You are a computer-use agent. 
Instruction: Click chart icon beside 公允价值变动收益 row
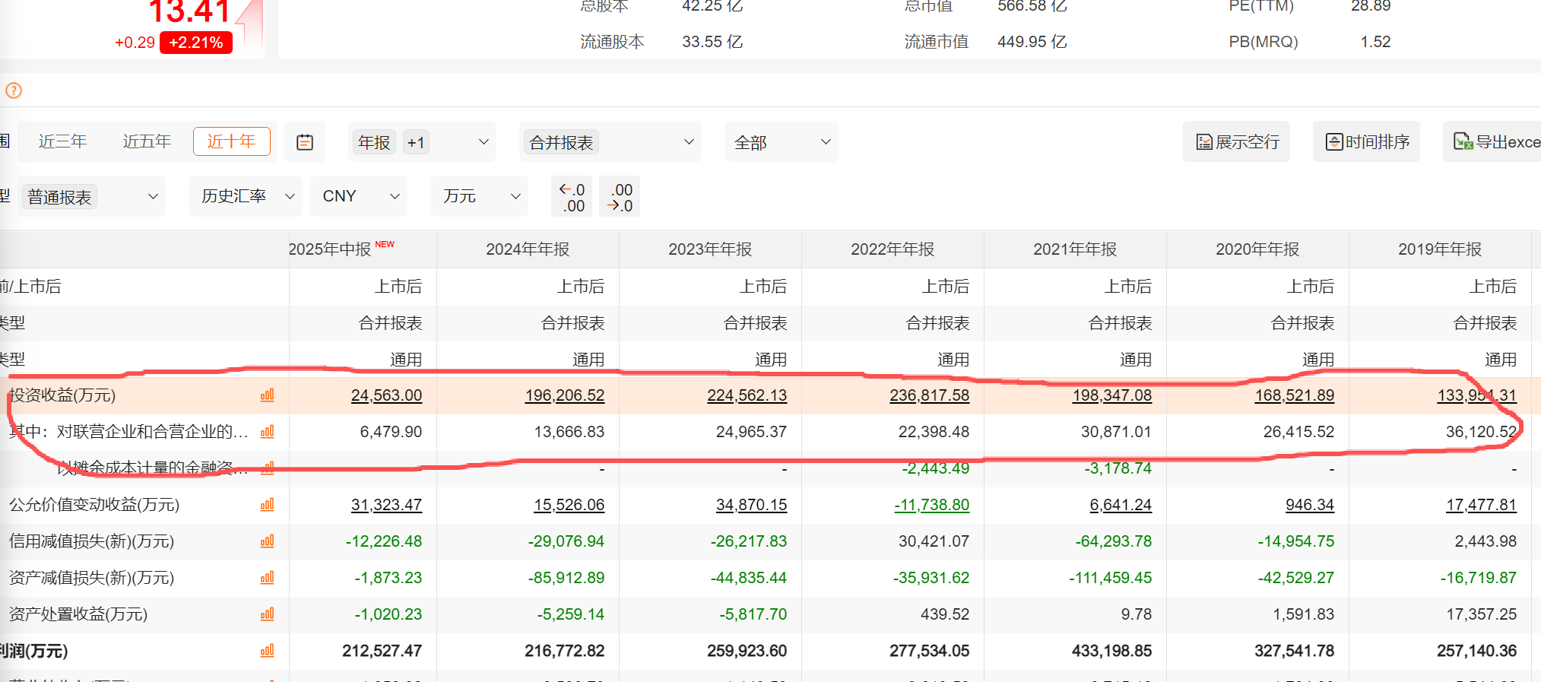(267, 505)
